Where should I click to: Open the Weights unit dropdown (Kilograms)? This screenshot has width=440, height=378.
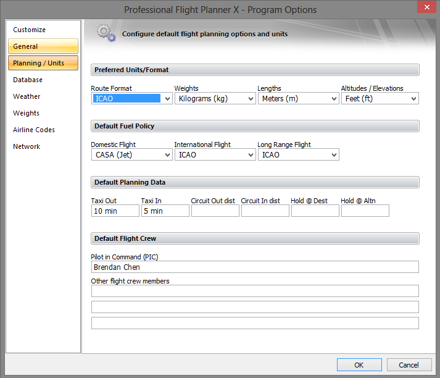click(215, 98)
